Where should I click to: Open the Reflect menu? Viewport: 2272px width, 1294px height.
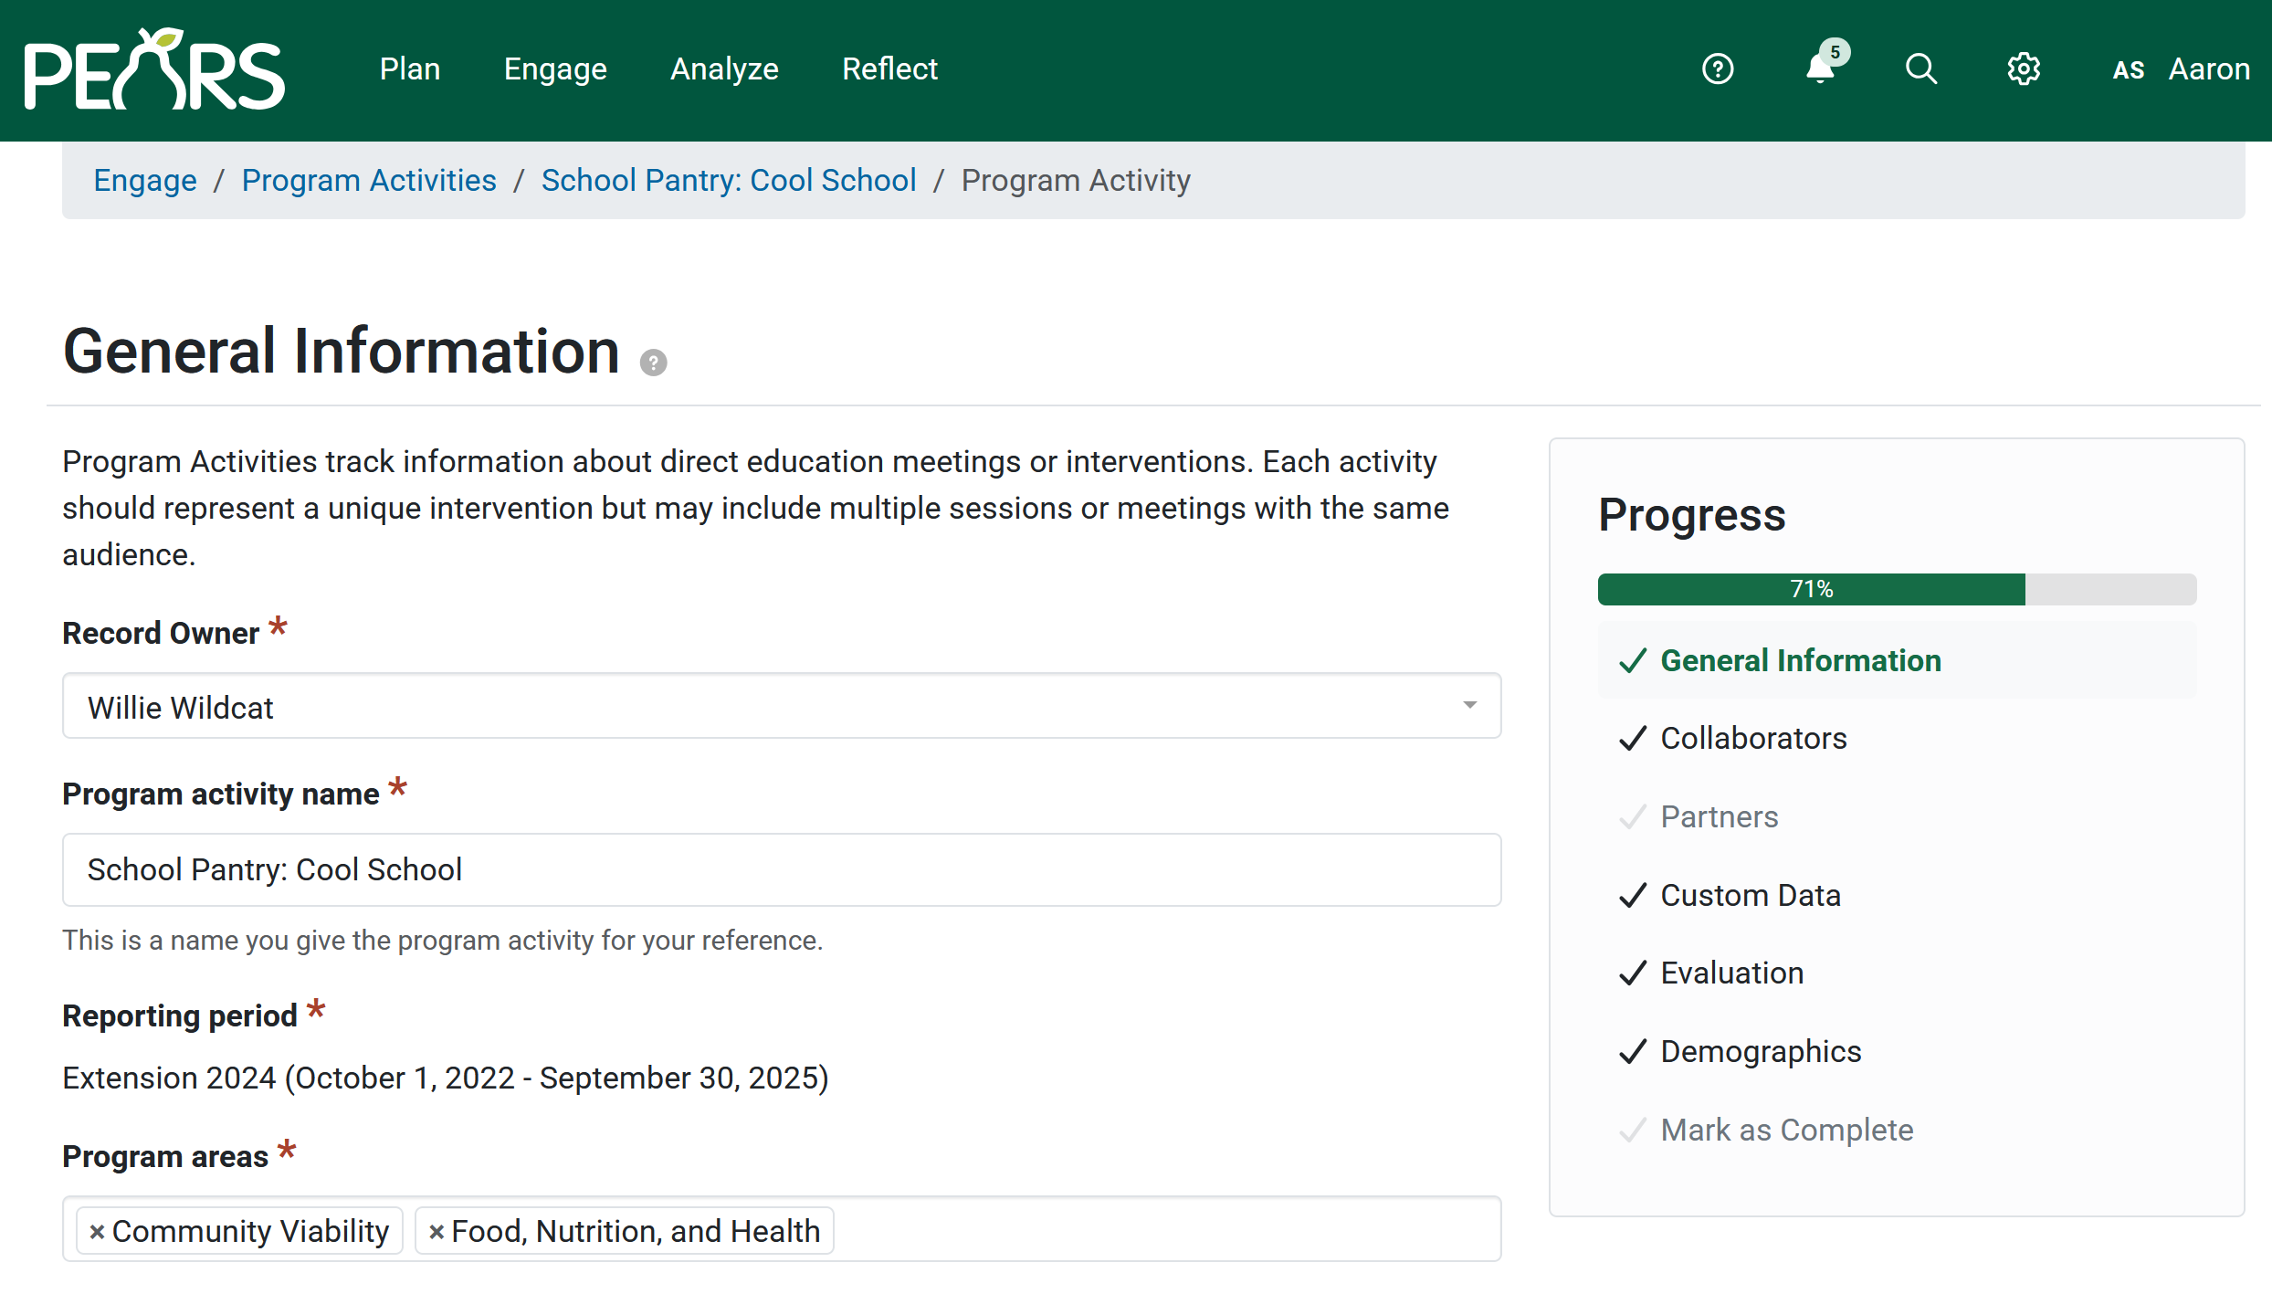click(x=889, y=69)
